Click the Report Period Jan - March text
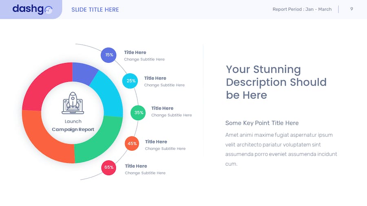This screenshot has width=367, height=206. pos(302,9)
